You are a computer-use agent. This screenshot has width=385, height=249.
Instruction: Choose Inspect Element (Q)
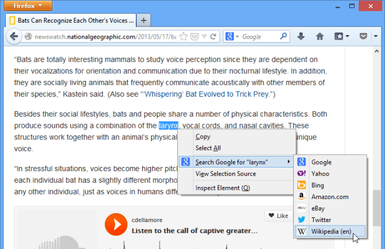point(237,188)
